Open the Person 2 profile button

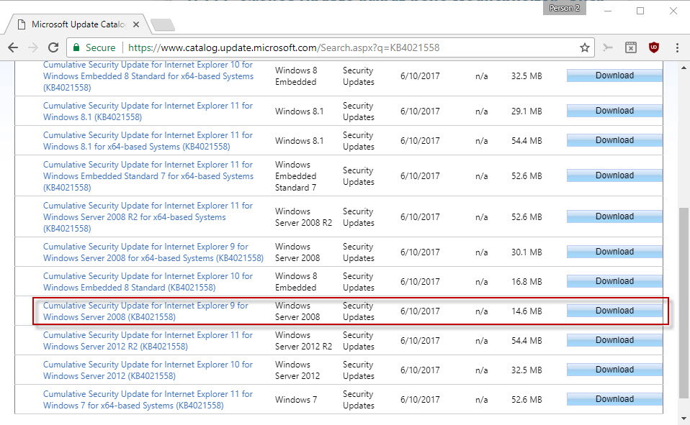coord(564,8)
